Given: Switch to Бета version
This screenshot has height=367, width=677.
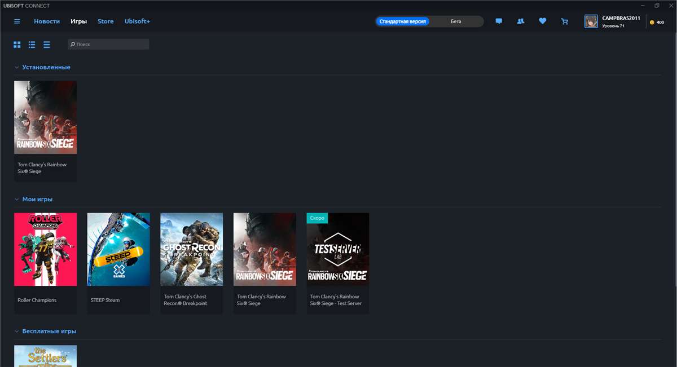Looking at the screenshot, I should [x=456, y=21].
